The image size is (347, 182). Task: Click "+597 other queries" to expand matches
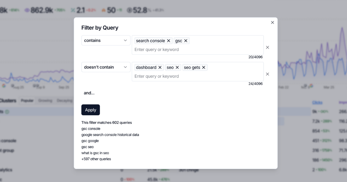96,159
